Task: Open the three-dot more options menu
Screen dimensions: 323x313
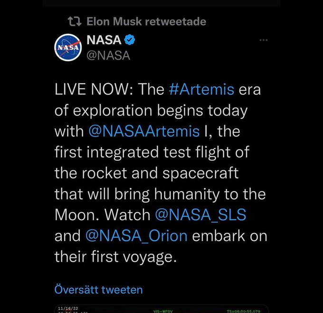Action: tap(264, 40)
